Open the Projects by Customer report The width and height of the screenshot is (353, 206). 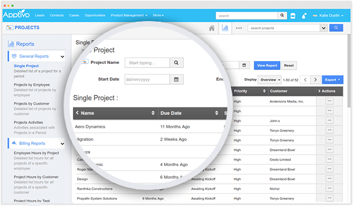point(32,104)
